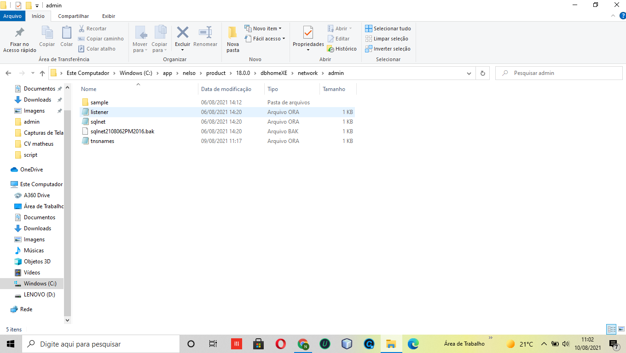The height and width of the screenshot is (353, 626).
Task: Click Windows (C:) in address breadcrumb
Action: tap(136, 73)
